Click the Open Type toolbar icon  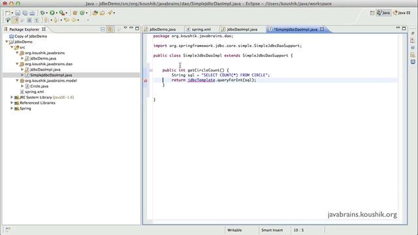pyautogui.click(x=95, y=13)
